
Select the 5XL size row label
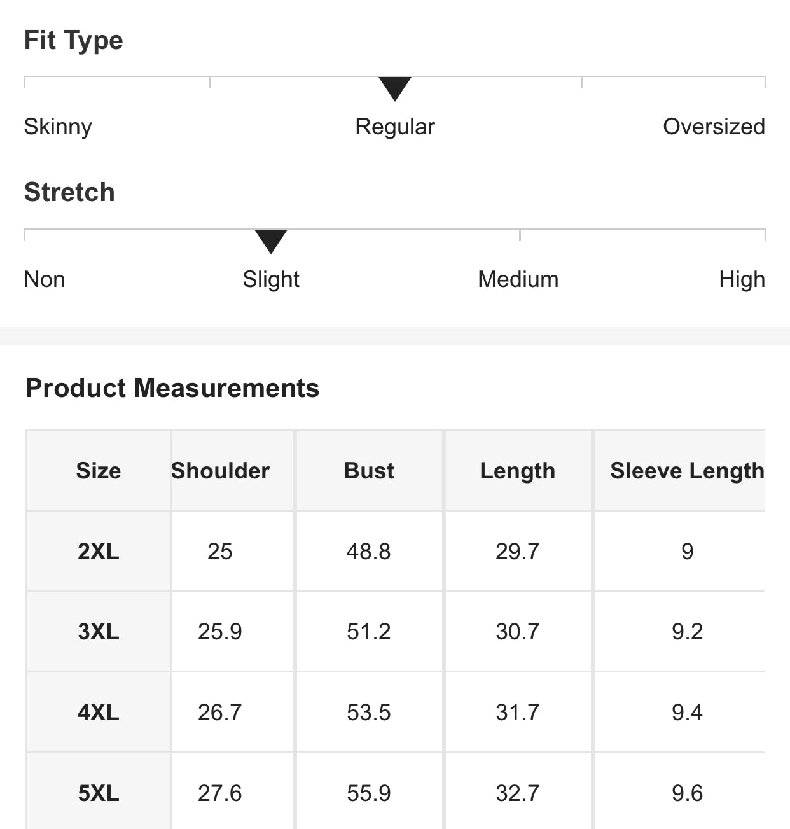(99, 793)
